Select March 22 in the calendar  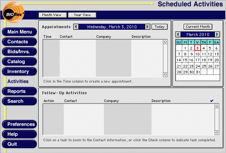point(185,66)
